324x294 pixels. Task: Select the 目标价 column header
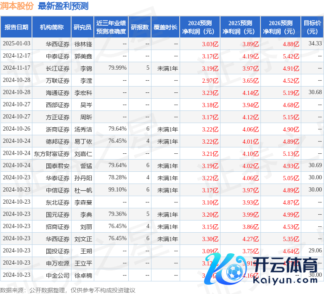tap(312, 27)
